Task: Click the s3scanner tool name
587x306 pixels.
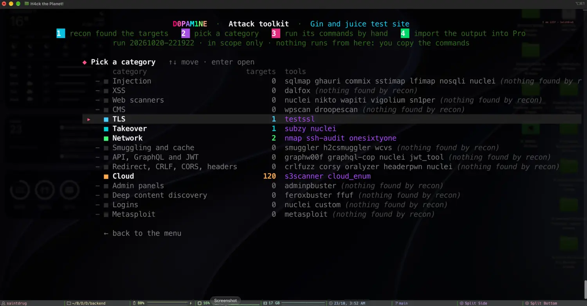Action: (304, 176)
